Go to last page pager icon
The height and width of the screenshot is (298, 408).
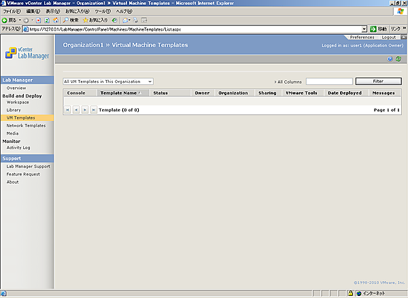click(x=93, y=110)
